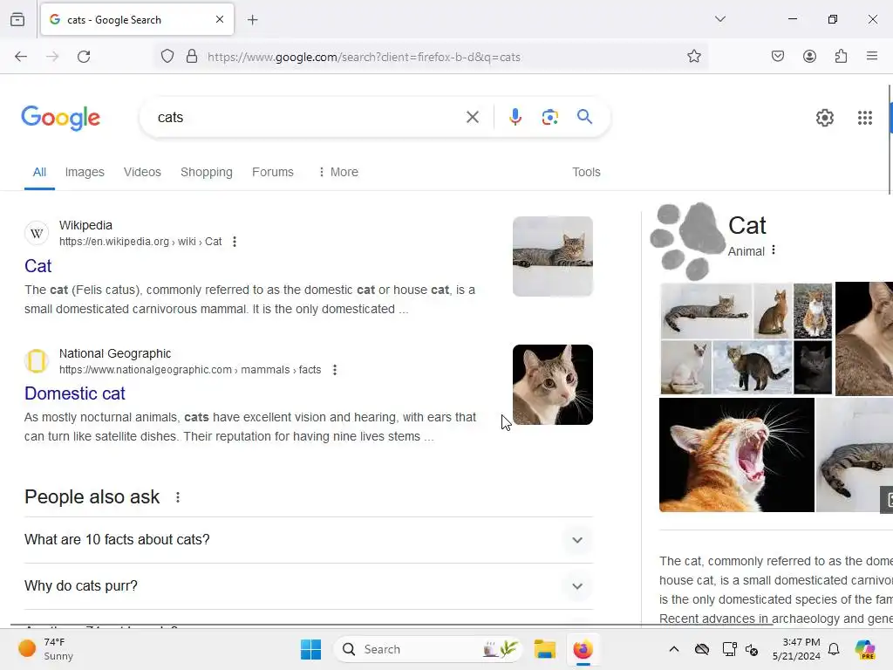Image resolution: width=893 pixels, height=670 pixels.
Task: Open the Google apps grid
Action: click(x=864, y=118)
